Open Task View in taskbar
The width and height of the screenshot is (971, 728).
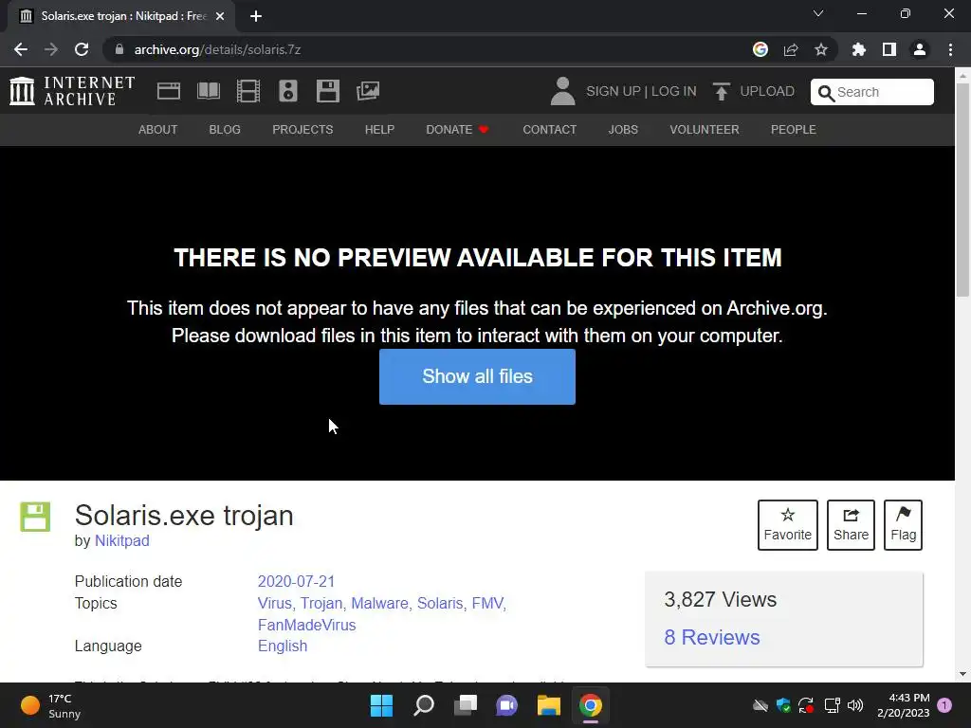(x=465, y=705)
